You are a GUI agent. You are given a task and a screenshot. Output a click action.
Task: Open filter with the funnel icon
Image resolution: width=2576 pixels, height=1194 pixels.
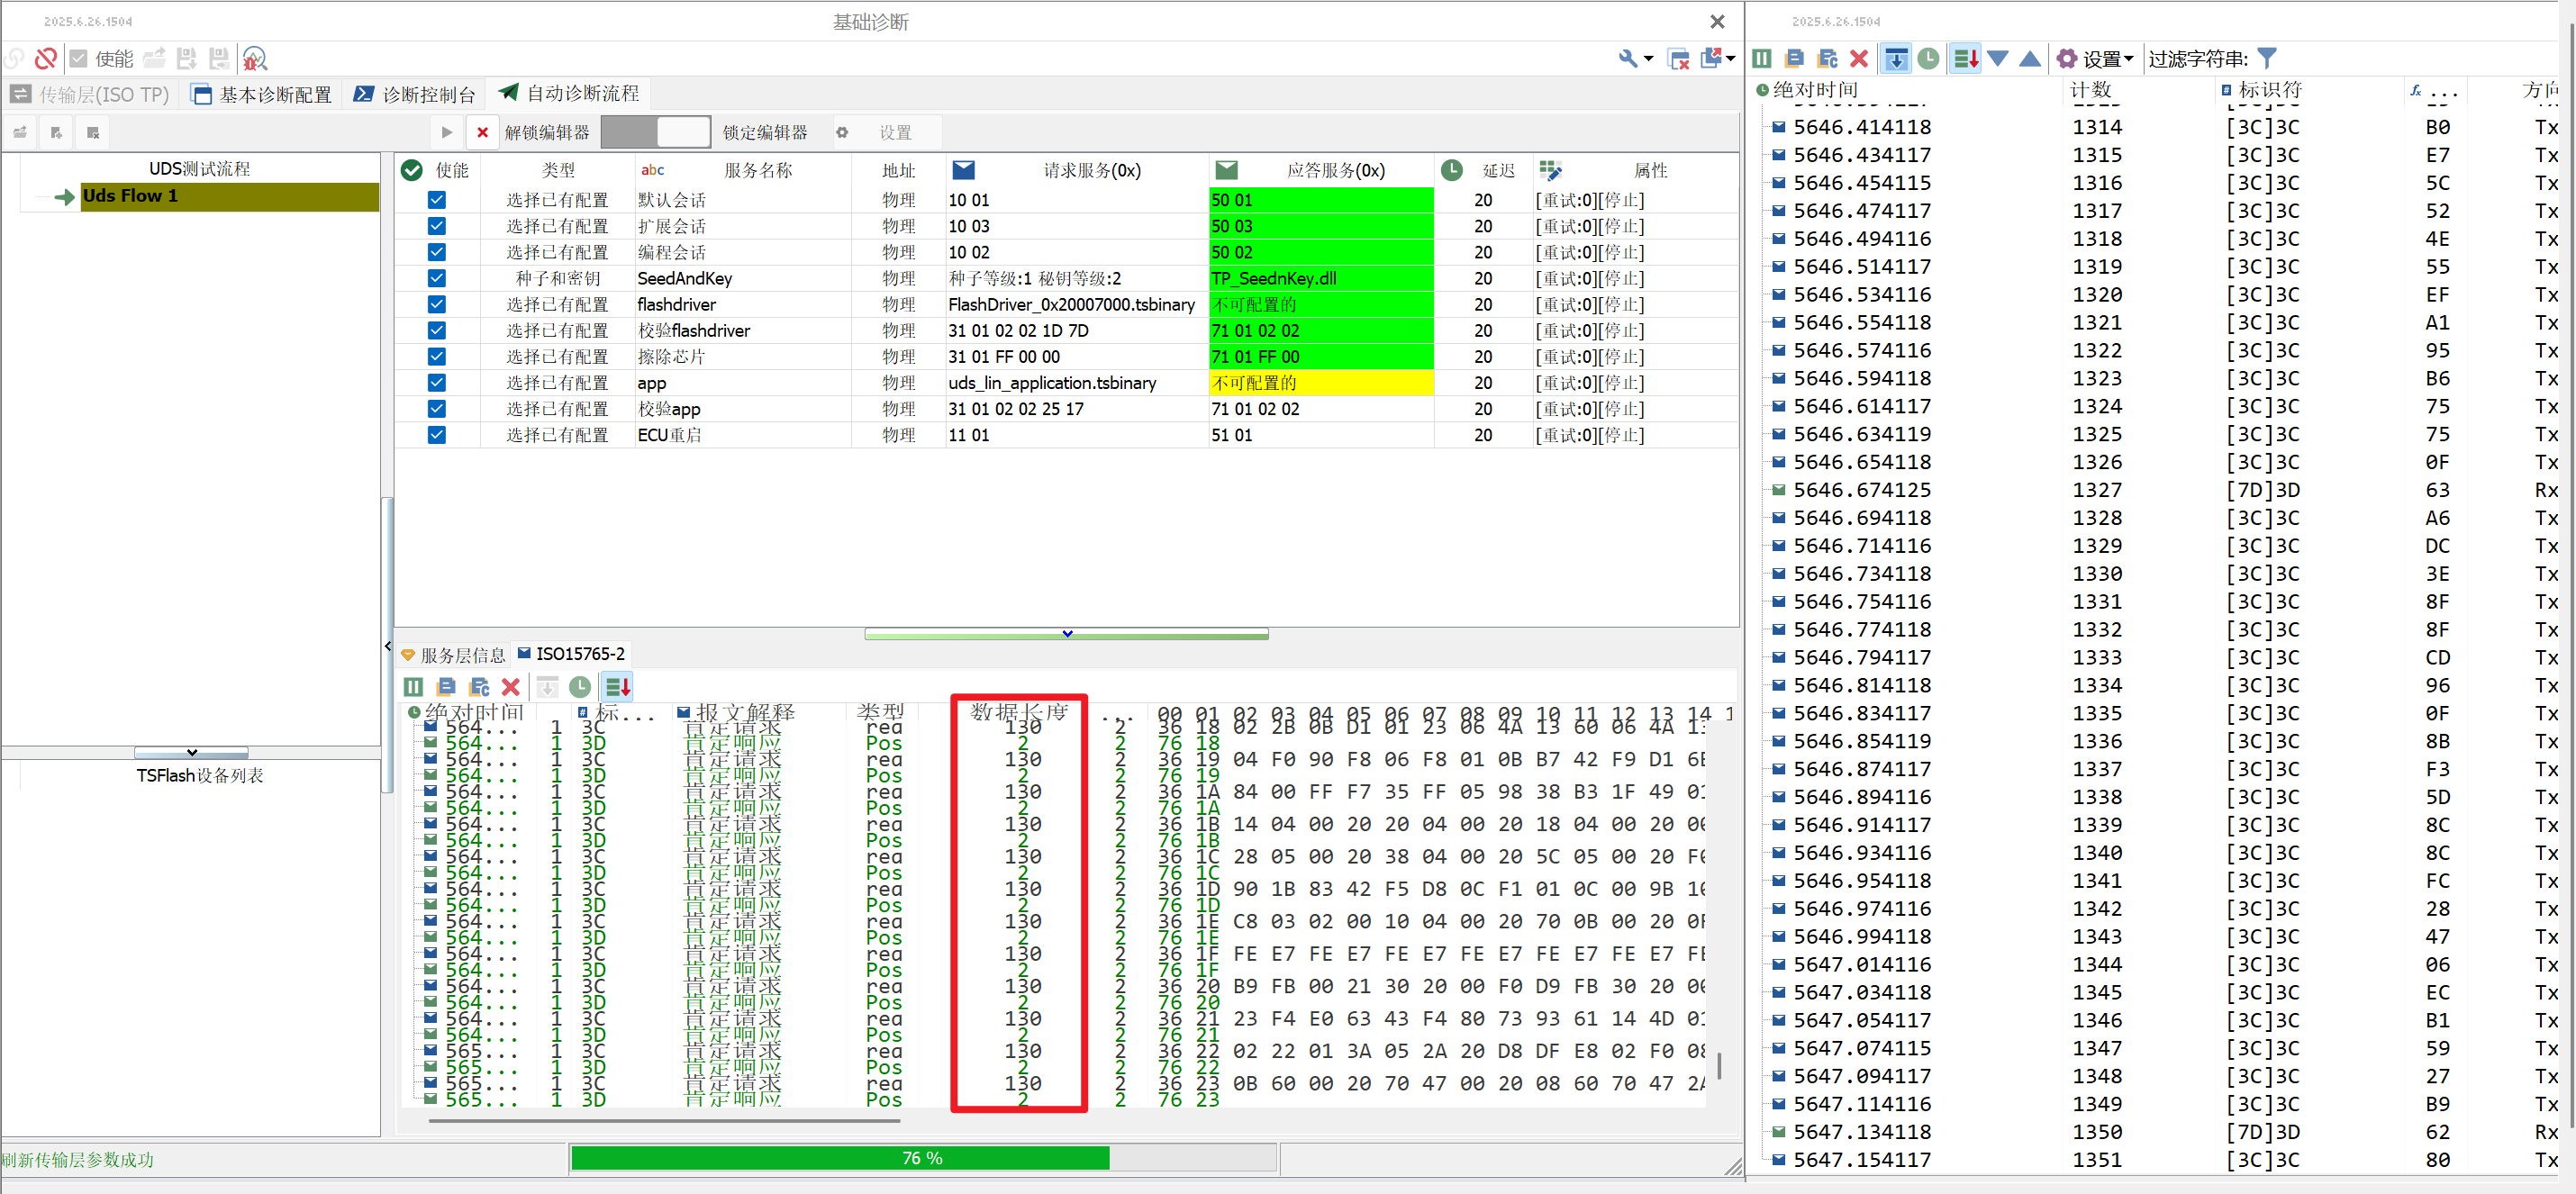[x=2268, y=58]
